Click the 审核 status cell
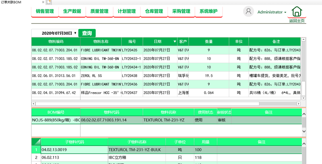Image resolution: width=322 pixels, height=164 pixels. (x=224, y=120)
